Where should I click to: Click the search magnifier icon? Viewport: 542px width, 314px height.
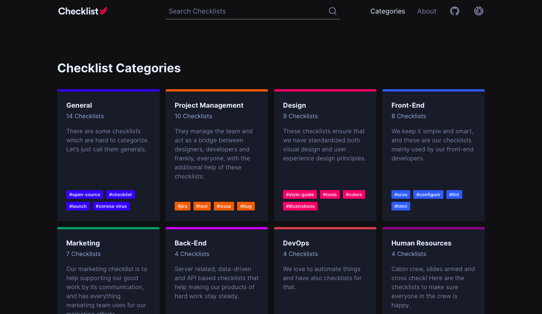tap(332, 11)
